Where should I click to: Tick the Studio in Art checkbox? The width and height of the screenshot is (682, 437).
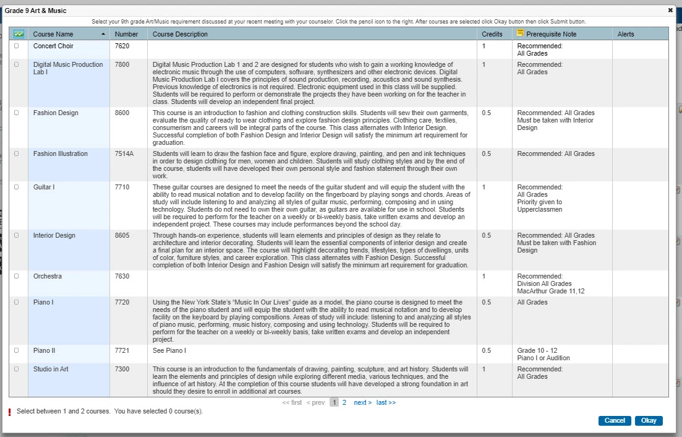[16, 369]
